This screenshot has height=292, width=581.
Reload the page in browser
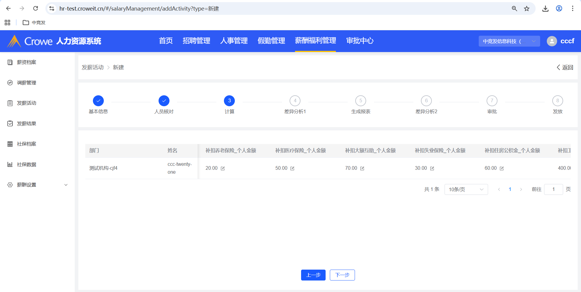(x=36, y=8)
